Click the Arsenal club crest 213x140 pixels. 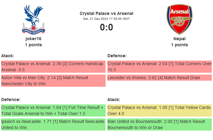(x=179, y=19)
